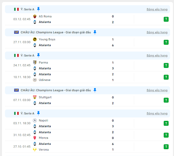Click the Monza club crest
This screenshot has height=156, width=174.
[x=35, y=138]
